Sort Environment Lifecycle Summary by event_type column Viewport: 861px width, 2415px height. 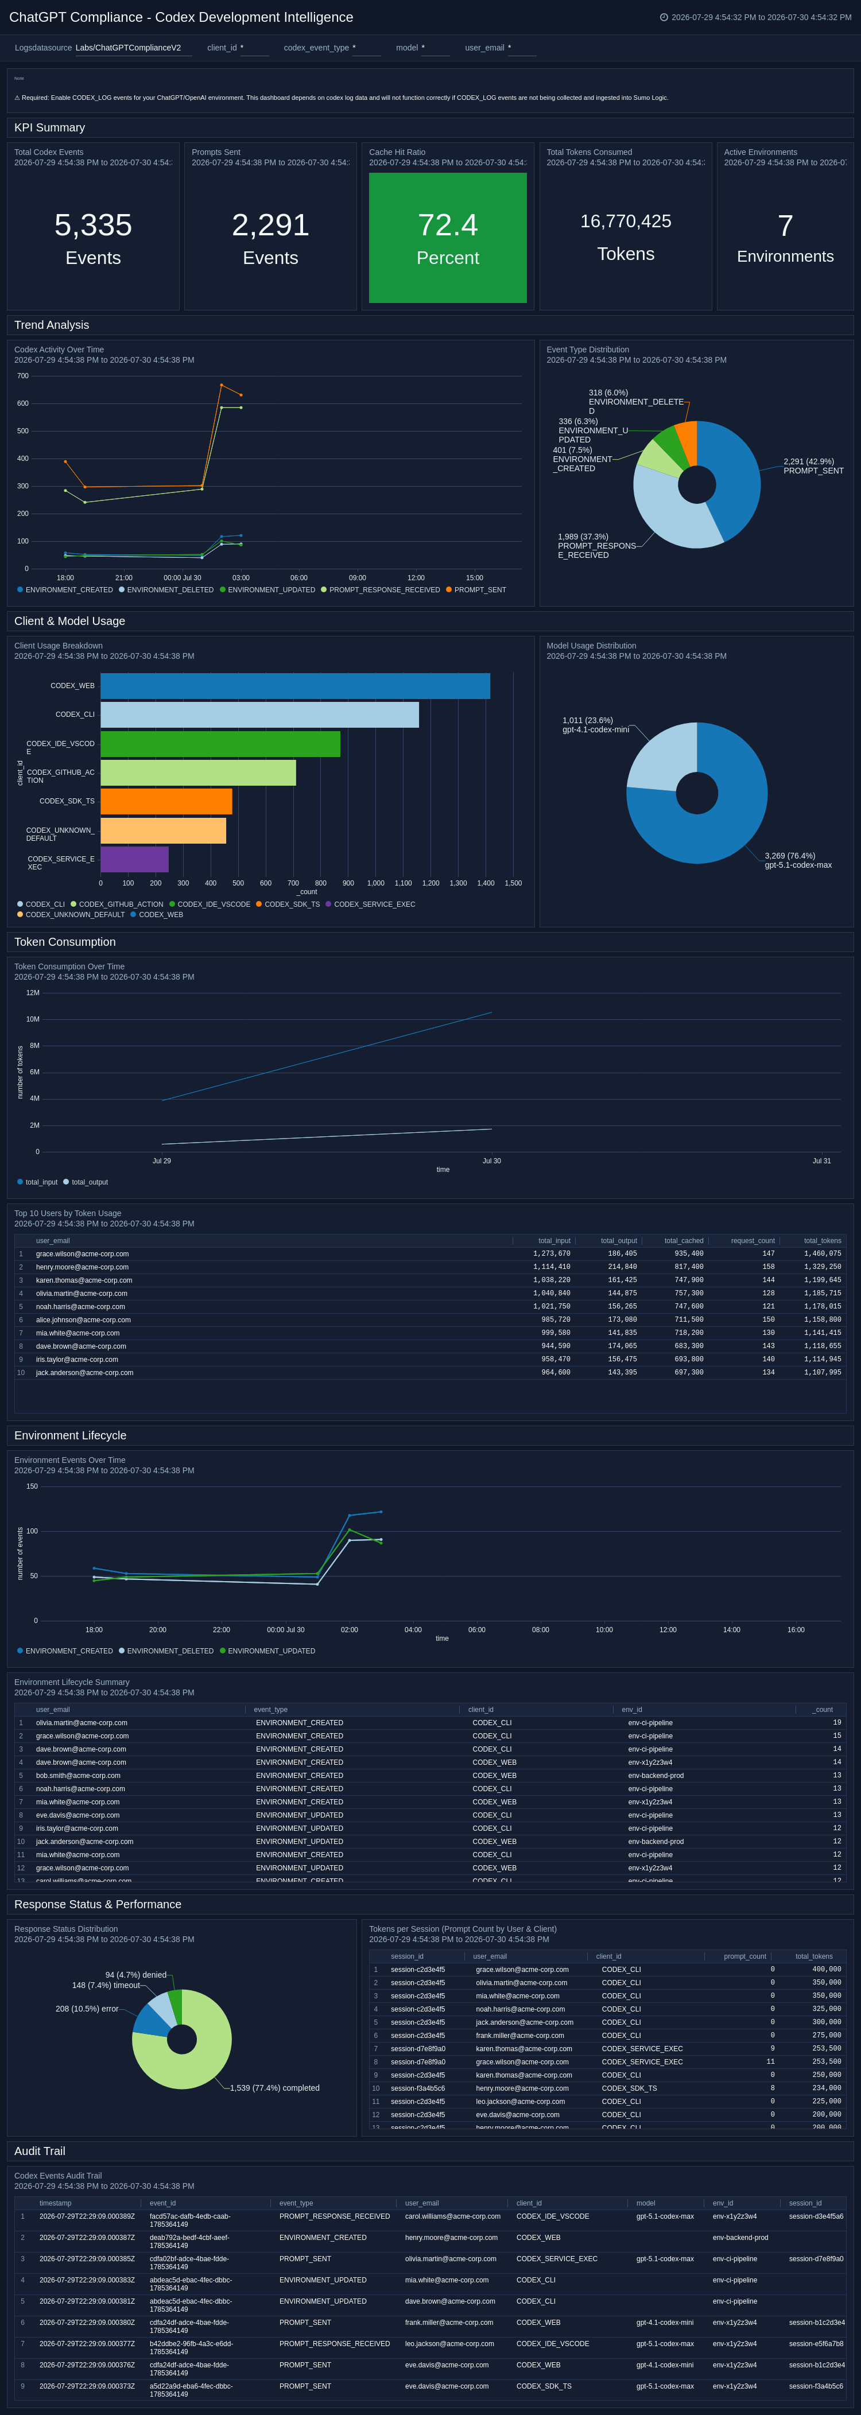(x=270, y=1709)
